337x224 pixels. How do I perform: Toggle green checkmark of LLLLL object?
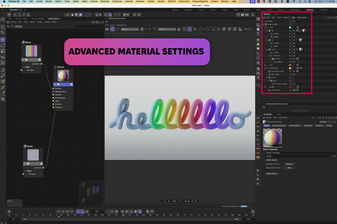click(x=294, y=50)
